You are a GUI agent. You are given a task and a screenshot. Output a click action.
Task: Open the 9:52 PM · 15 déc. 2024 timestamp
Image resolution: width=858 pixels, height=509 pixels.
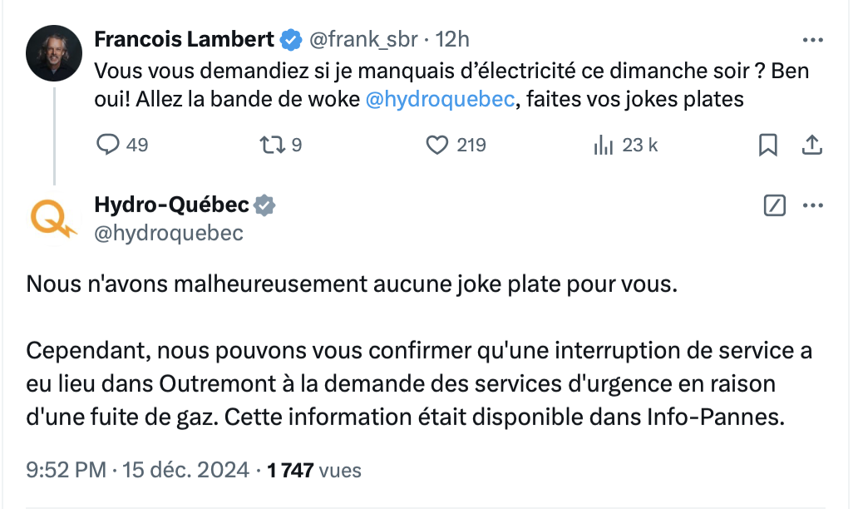click(137, 470)
